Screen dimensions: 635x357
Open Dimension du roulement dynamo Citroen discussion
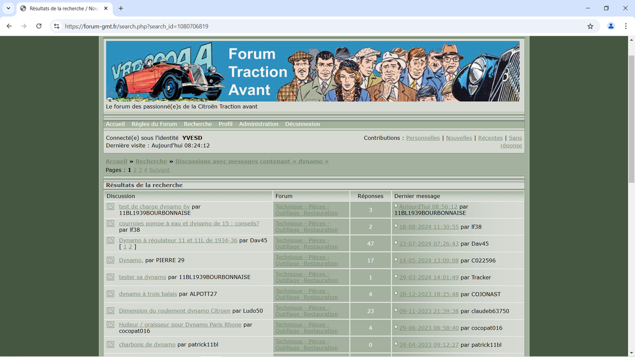(175, 311)
